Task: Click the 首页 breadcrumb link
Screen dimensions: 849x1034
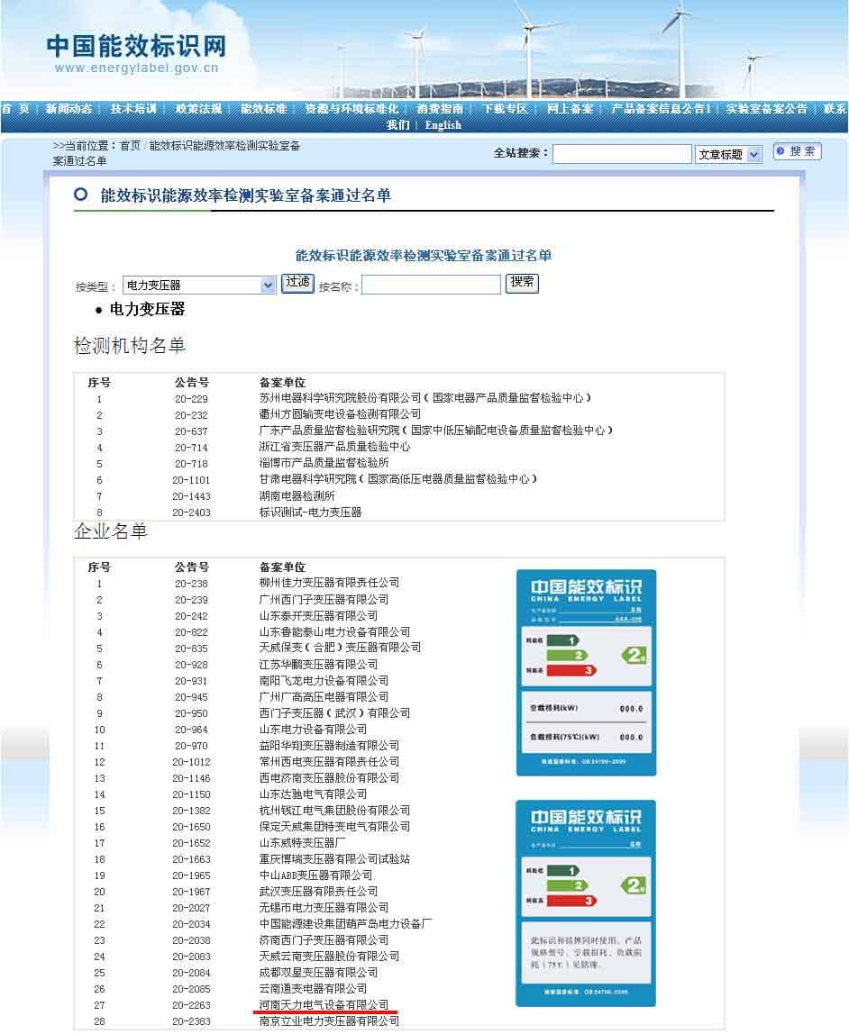Action: click(x=130, y=145)
